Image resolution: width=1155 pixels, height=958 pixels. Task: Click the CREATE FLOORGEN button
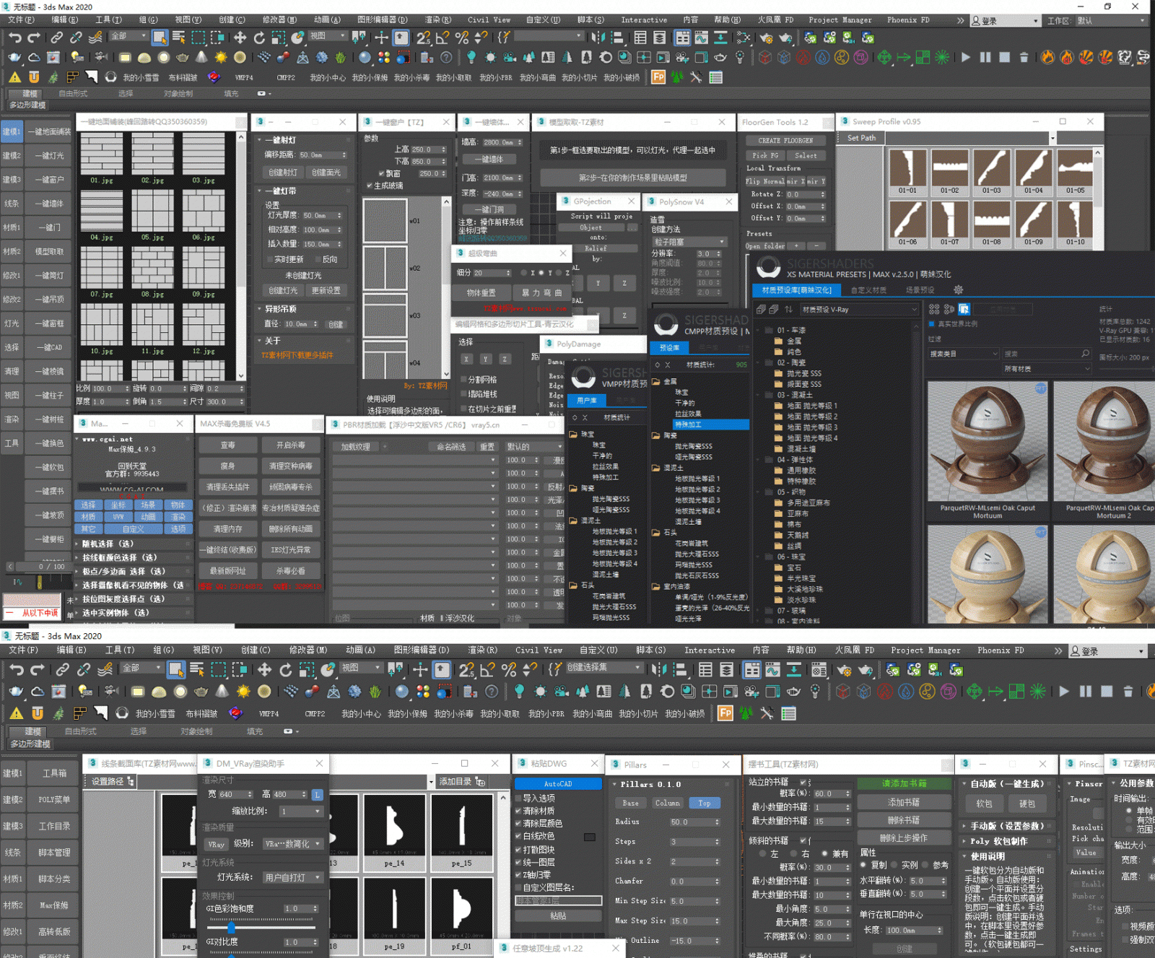[785, 141]
